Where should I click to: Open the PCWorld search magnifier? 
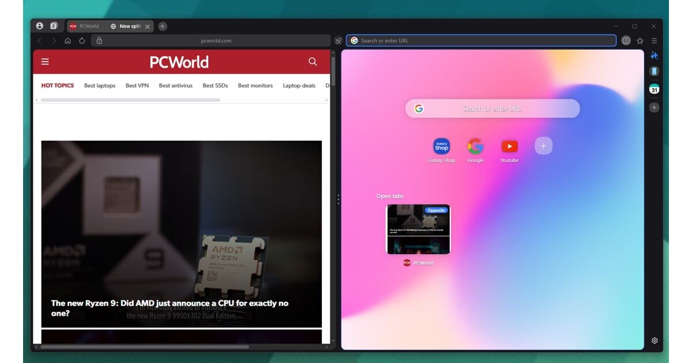click(313, 62)
